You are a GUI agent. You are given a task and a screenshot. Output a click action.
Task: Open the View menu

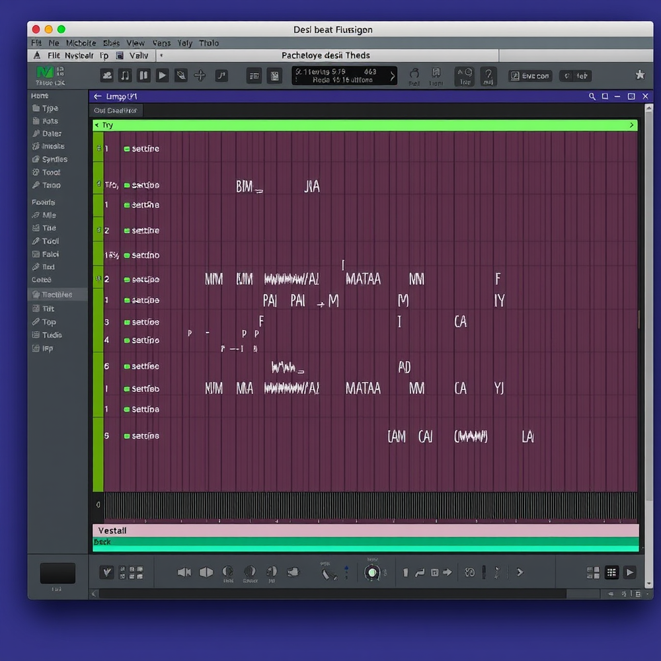click(x=136, y=43)
